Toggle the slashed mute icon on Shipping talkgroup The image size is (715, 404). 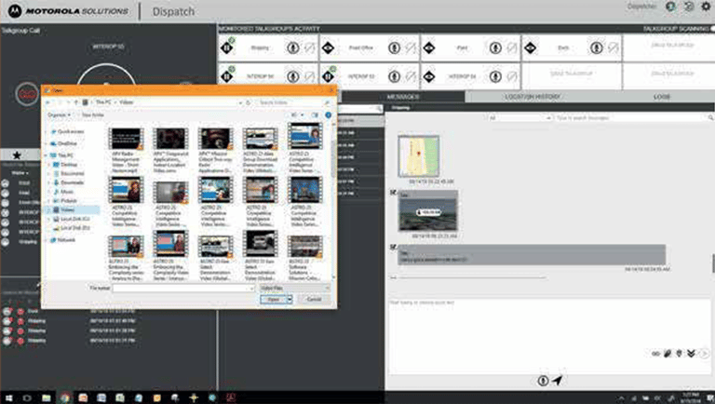(x=310, y=47)
